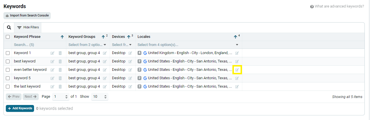Sort by the Keyword Phrase column

coord(62,37)
